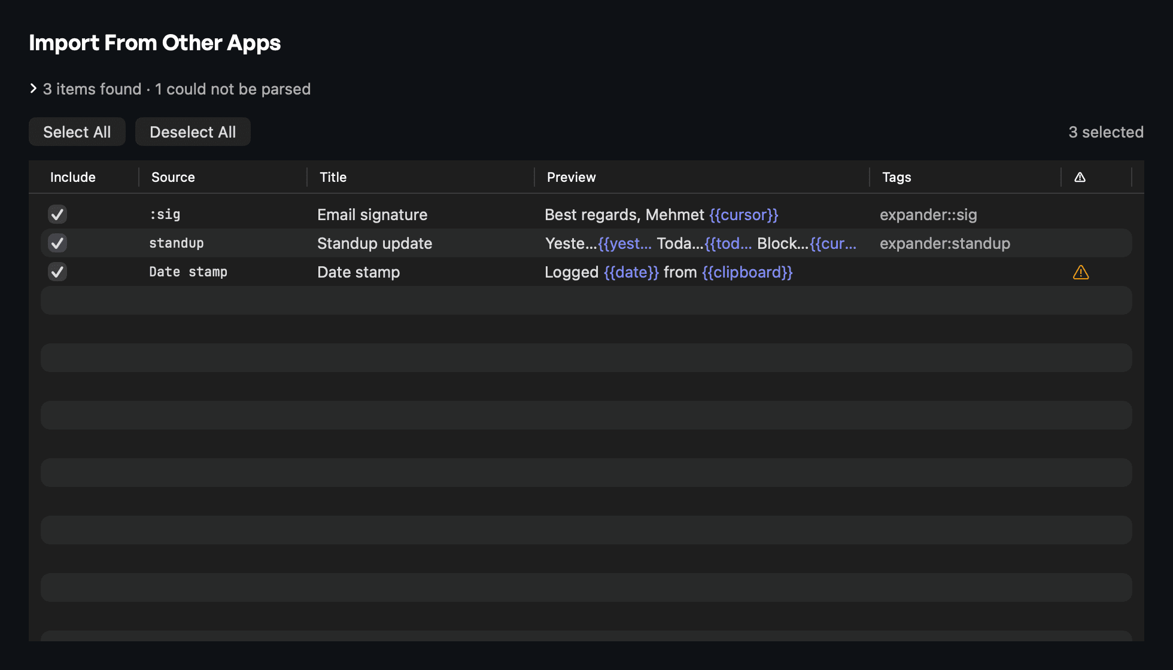Click the Include column header
This screenshot has height=670, width=1173.
click(73, 177)
